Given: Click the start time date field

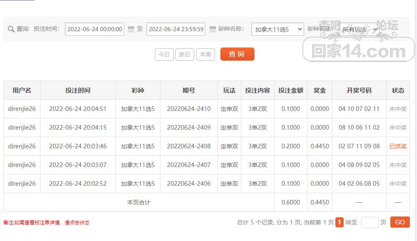Looking at the screenshot, I should click(x=94, y=29).
